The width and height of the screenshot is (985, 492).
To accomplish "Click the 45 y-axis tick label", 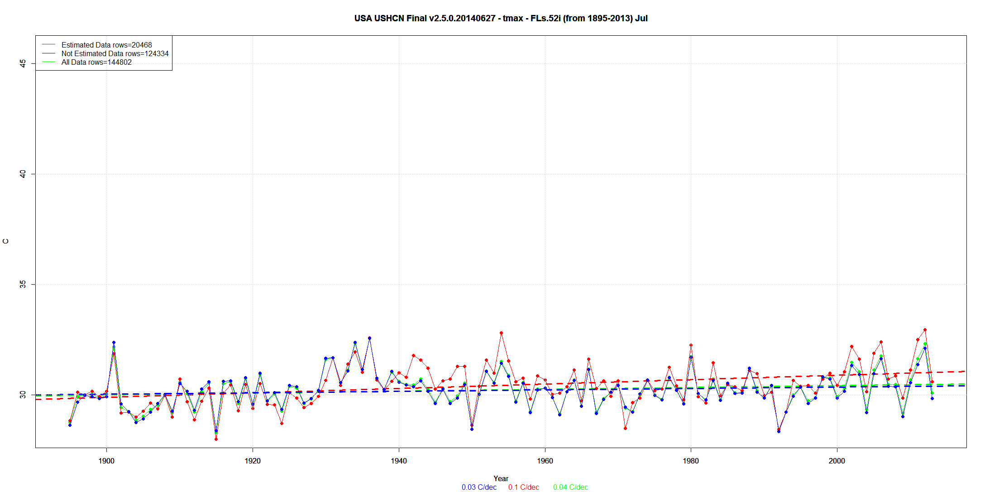I will (23, 63).
